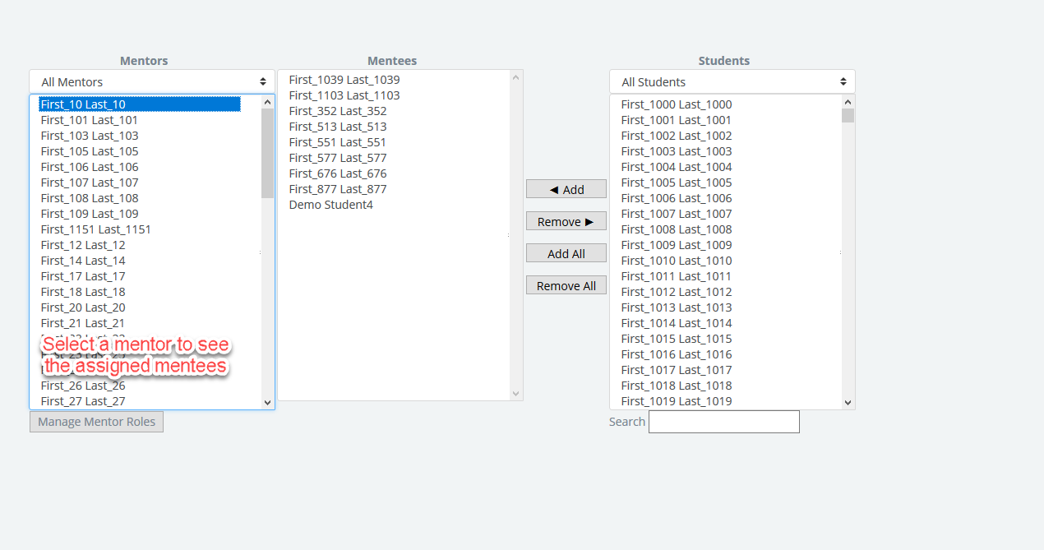
Task: Select mentor First_1151 Last_1151
Action: click(x=96, y=229)
